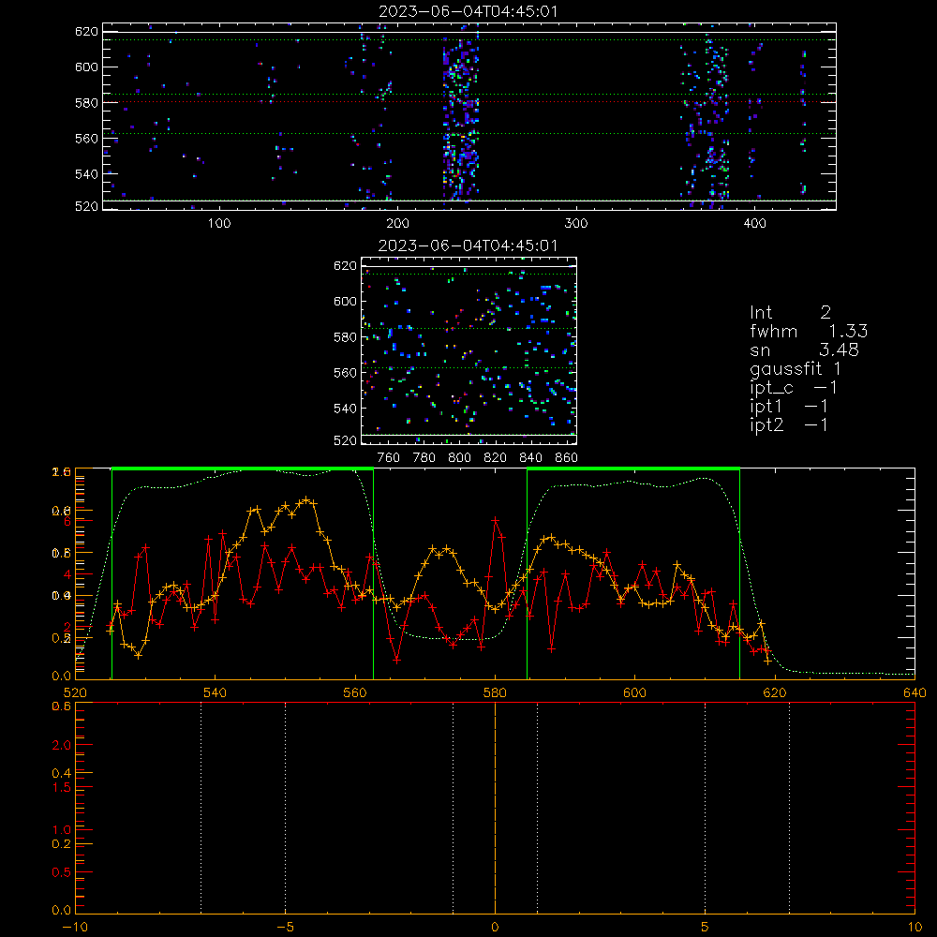
Task: Click y-axis label 0.0 on the profile plot
Action: (x=62, y=676)
